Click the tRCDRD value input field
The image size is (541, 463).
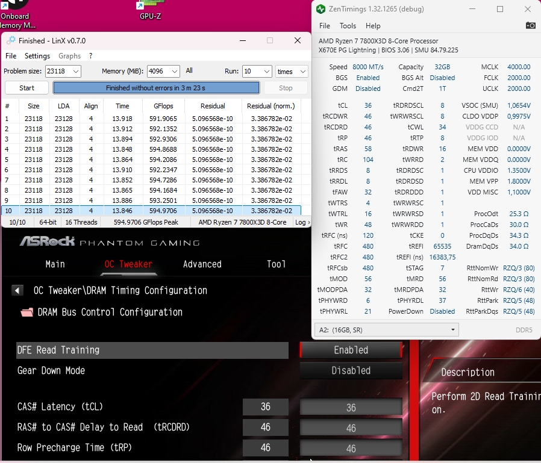click(x=351, y=427)
